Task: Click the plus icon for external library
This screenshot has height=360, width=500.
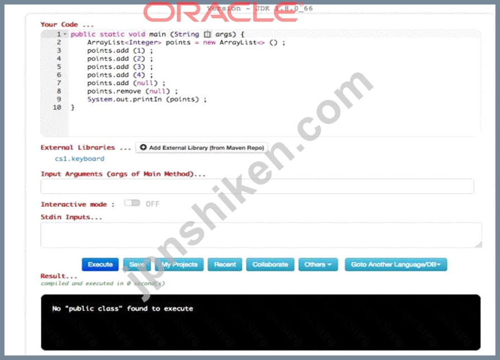Action: point(143,147)
